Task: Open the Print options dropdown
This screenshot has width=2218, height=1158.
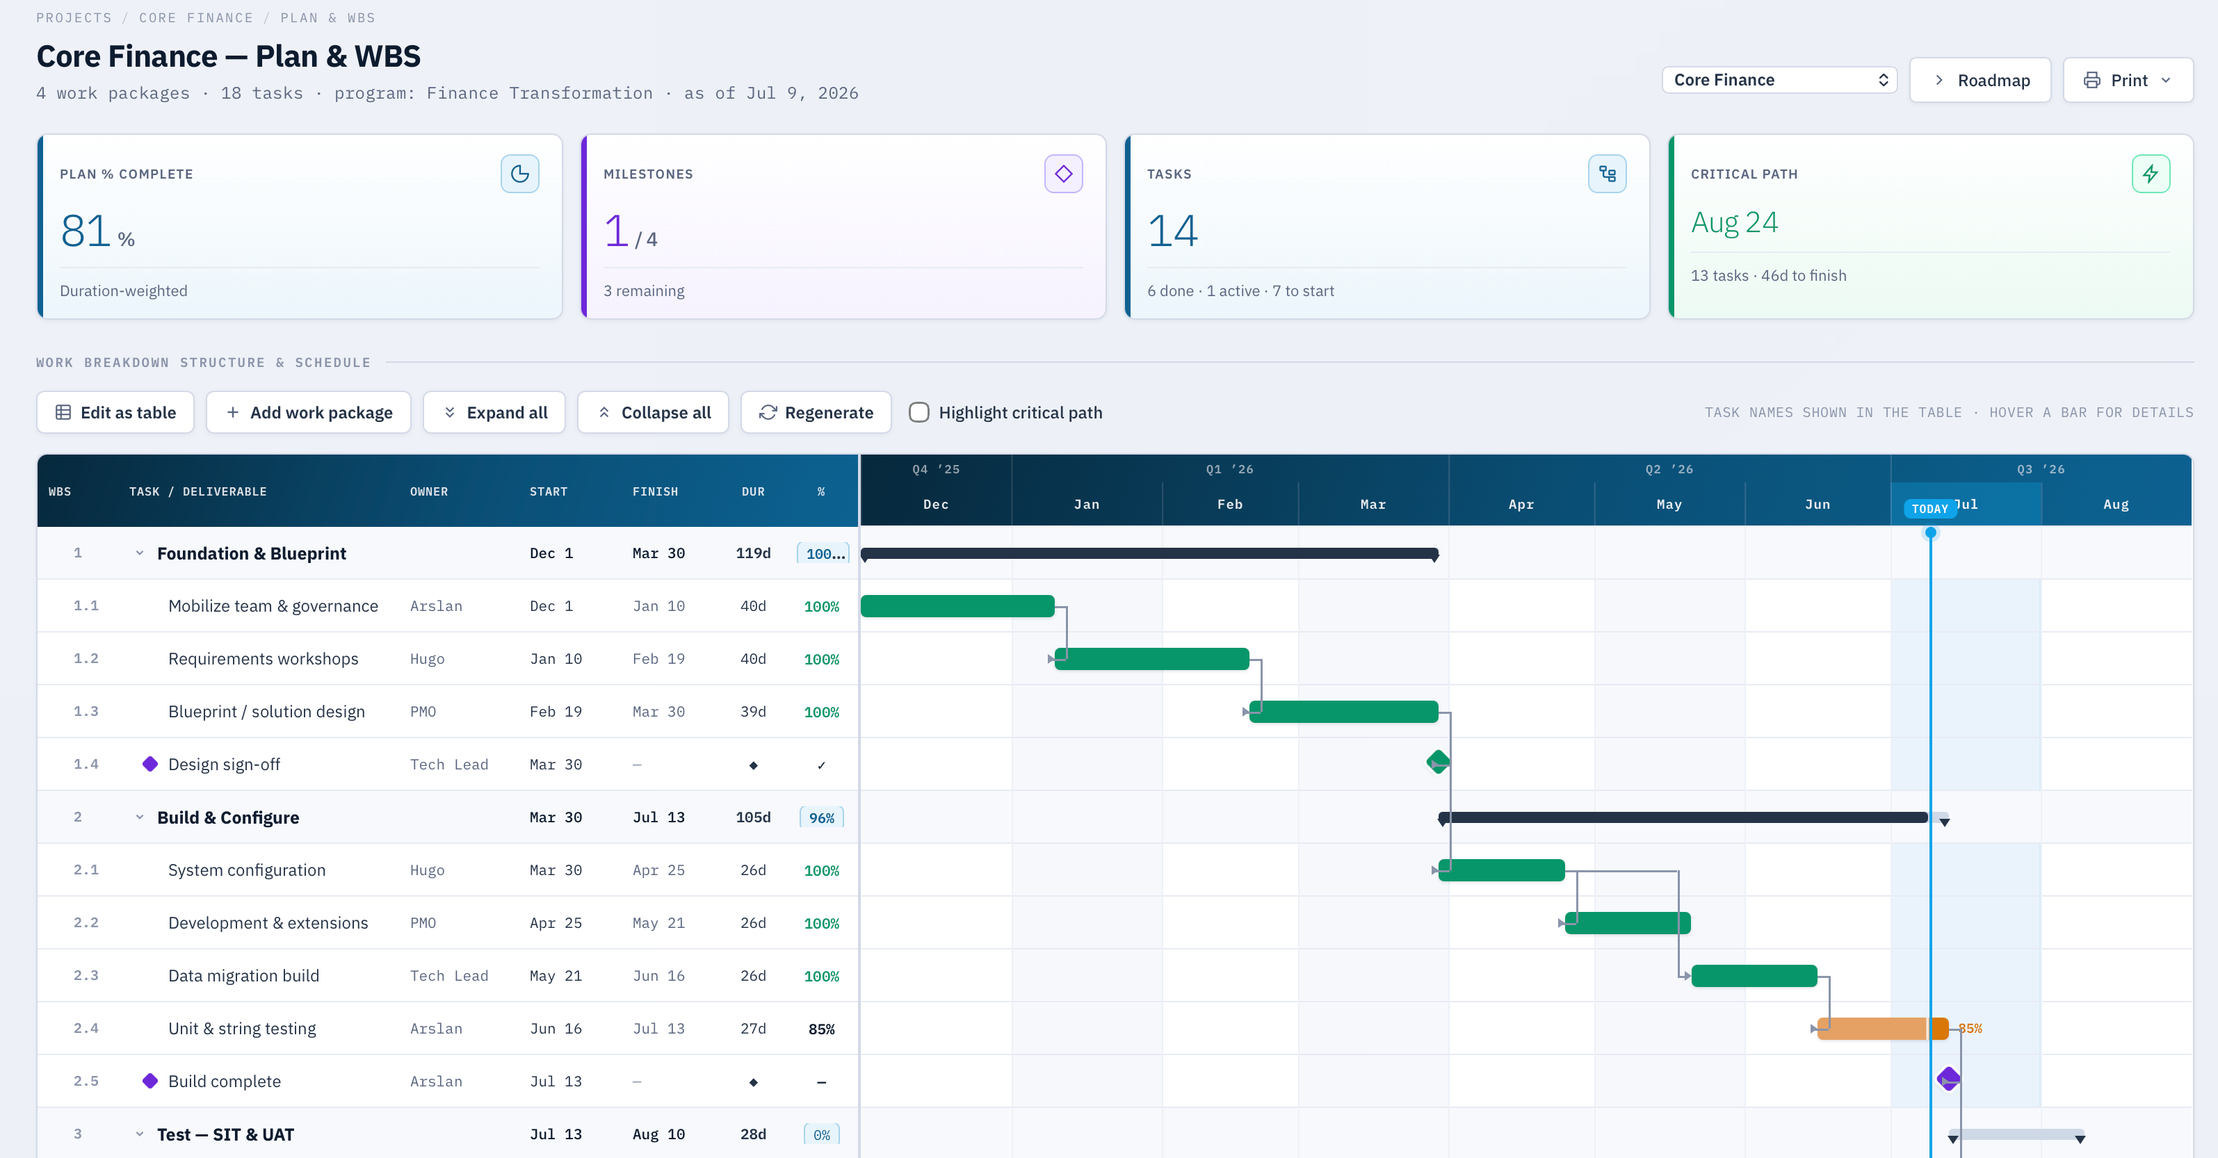Action: click(2128, 80)
